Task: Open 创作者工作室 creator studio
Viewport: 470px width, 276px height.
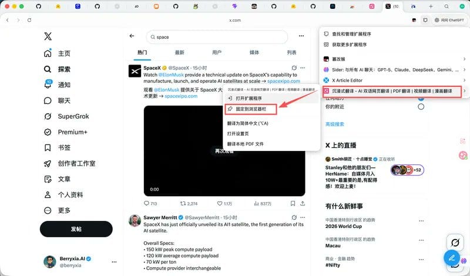Action: pyautogui.click(x=69, y=163)
